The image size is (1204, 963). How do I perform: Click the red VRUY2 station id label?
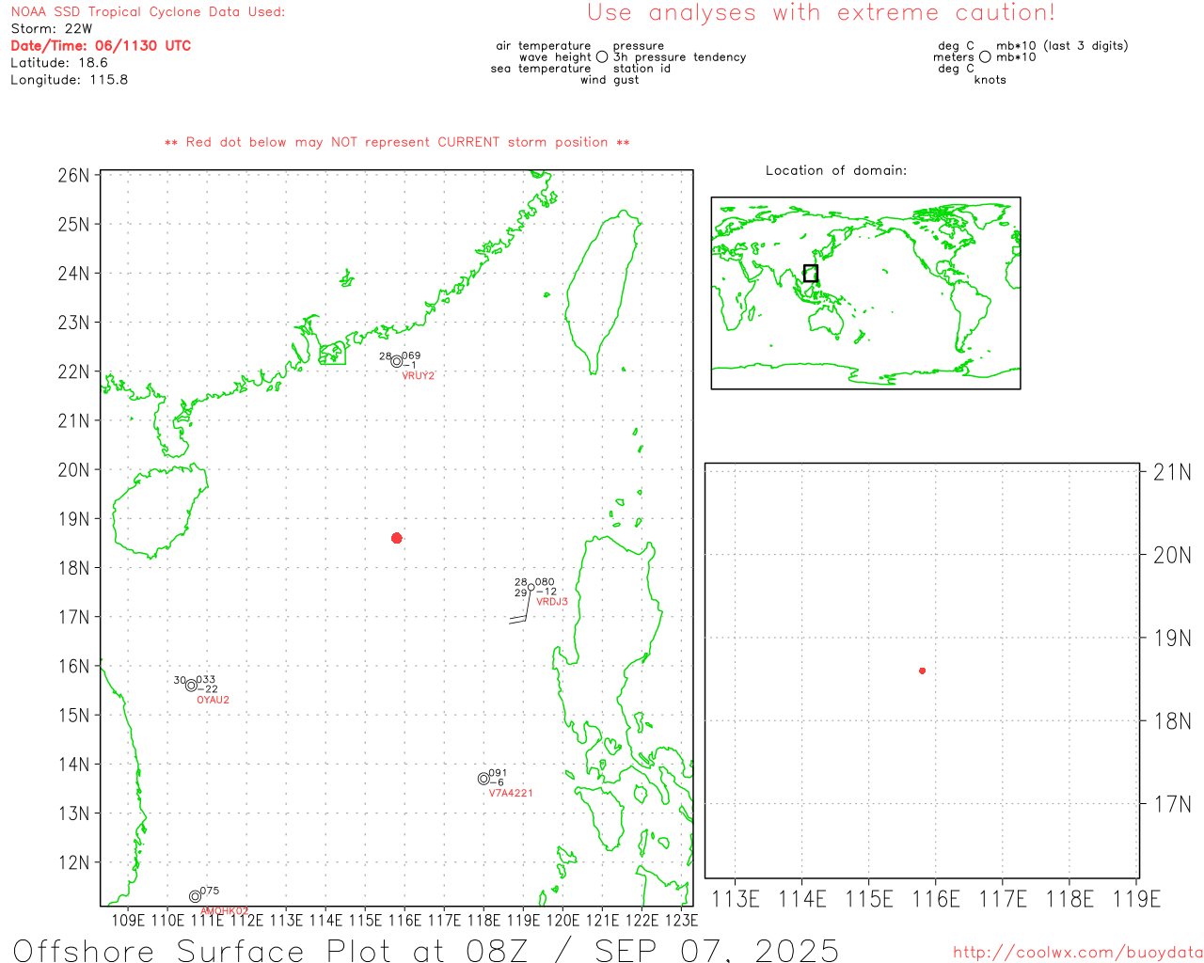[419, 375]
